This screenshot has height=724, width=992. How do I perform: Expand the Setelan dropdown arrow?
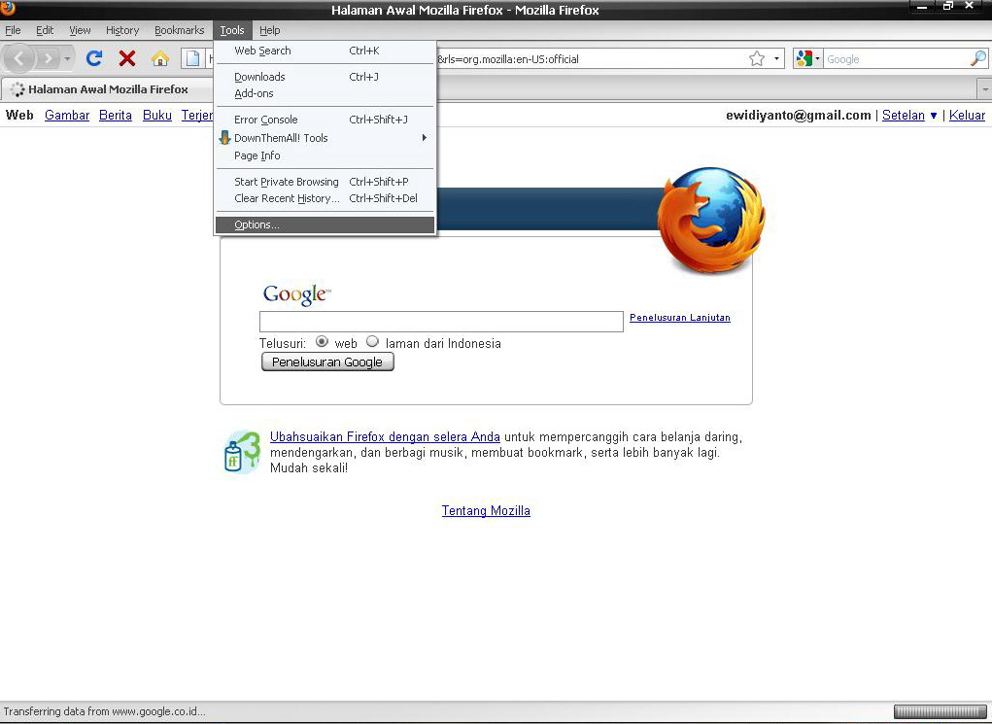point(933,116)
